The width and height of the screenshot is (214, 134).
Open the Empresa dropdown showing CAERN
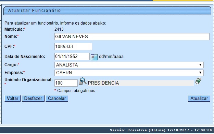pyautogui.click(x=129, y=73)
